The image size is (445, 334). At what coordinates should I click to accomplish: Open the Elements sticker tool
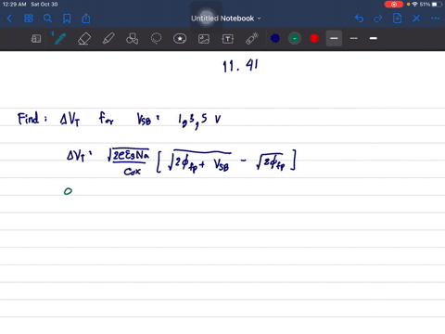[180, 39]
